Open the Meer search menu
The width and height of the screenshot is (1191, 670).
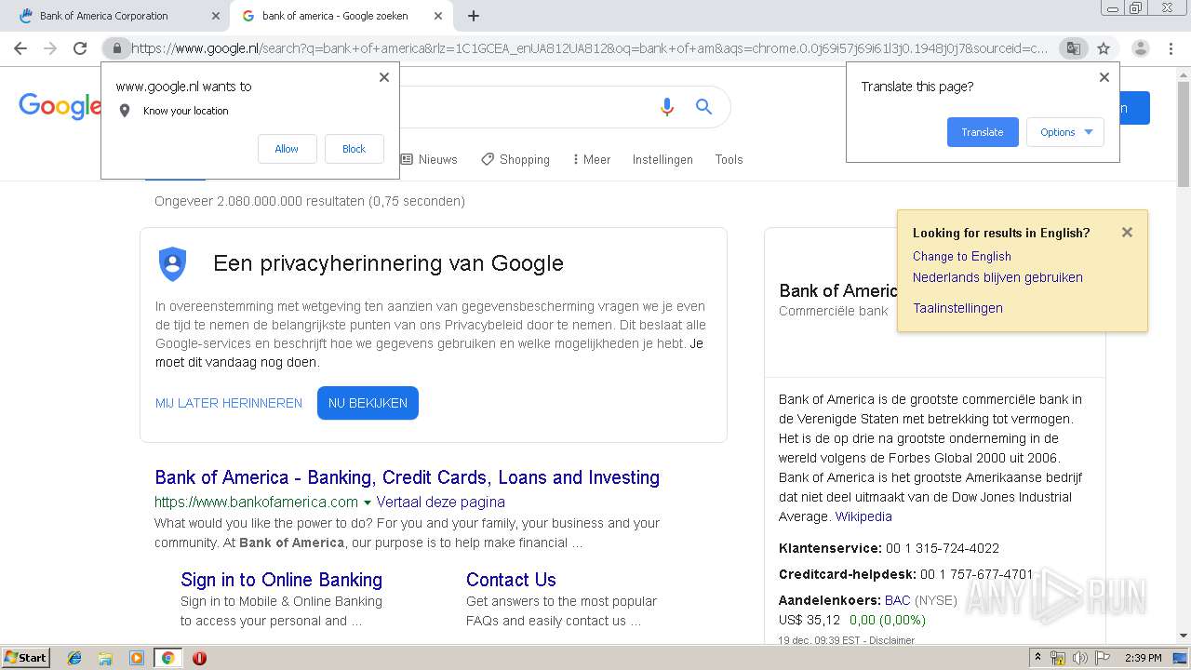coord(591,159)
